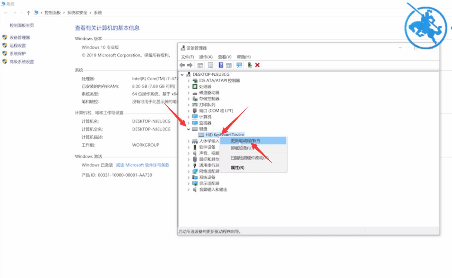Click the 磁盘驱动器 drive icon
The width and height of the screenshot is (452, 278).
pos(195,93)
